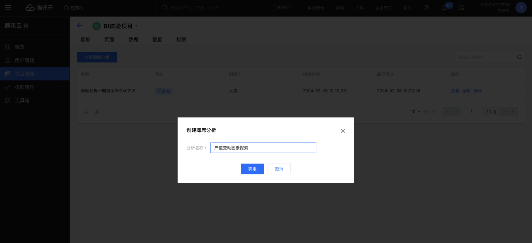Click the 创建即席分析 button
The width and height of the screenshot is (532, 243).
pos(97,57)
